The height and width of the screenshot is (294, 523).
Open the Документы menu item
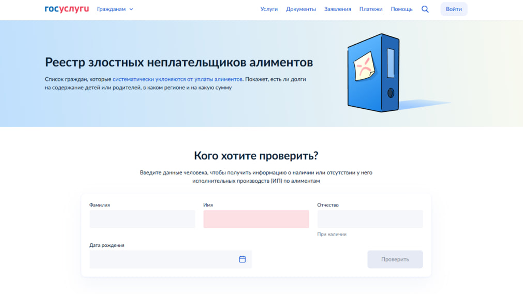pos(301,9)
